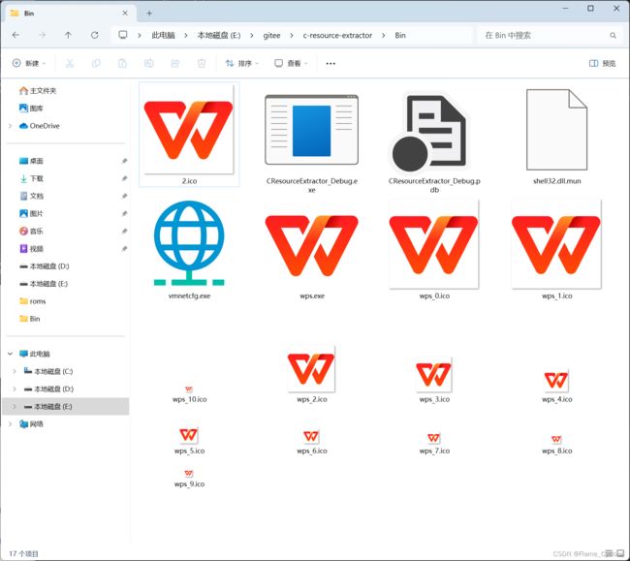The width and height of the screenshot is (630, 561).
Task: Click 本地磁盘 (E:) in the breadcrumb
Action: click(x=219, y=35)
